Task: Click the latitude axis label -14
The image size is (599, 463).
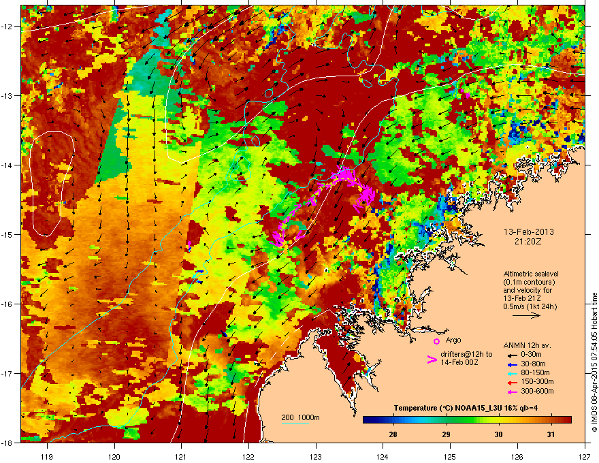Action: pos(7,165)
